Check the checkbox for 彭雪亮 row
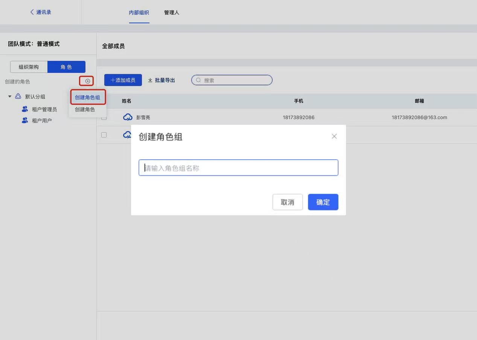This screenshot has height=340, width=477. (104, 118)
